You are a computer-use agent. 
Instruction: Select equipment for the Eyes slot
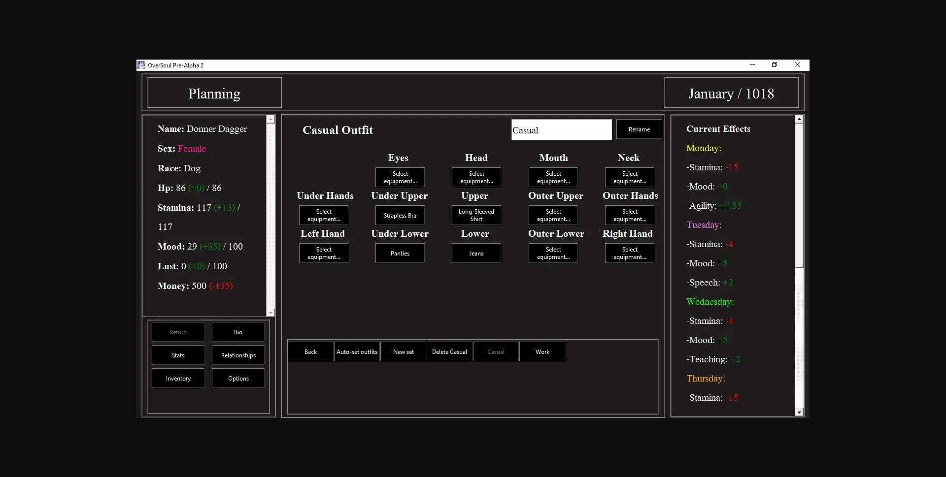[400, 177]
